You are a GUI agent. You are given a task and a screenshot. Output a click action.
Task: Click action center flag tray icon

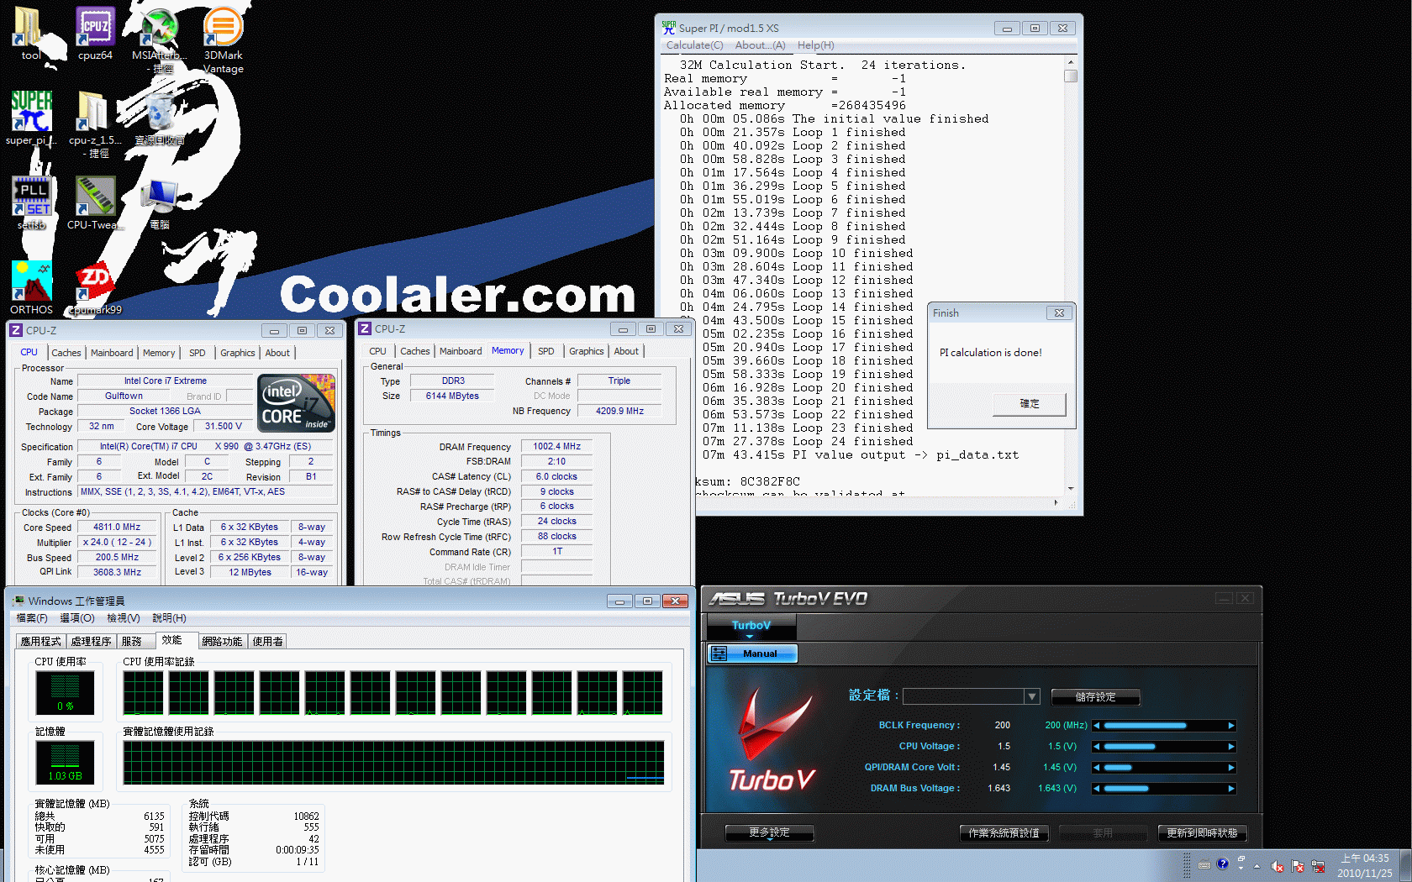point(1298,866)
